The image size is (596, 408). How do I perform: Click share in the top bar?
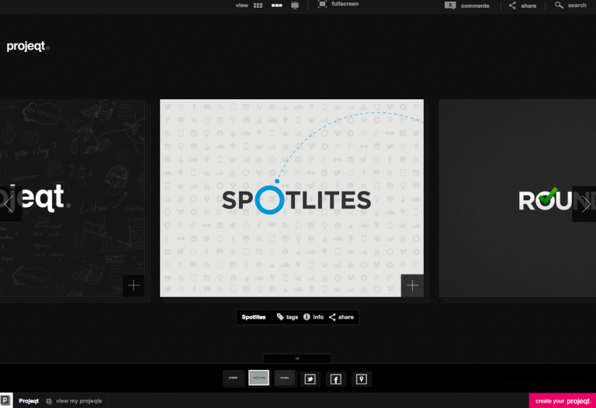coord(522,5)
